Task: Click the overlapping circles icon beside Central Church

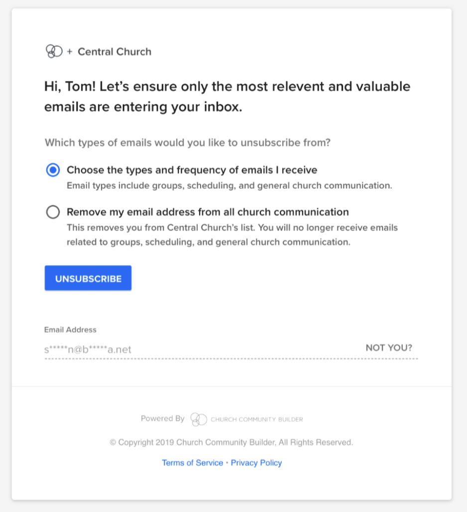Action: tap(52, 51)
